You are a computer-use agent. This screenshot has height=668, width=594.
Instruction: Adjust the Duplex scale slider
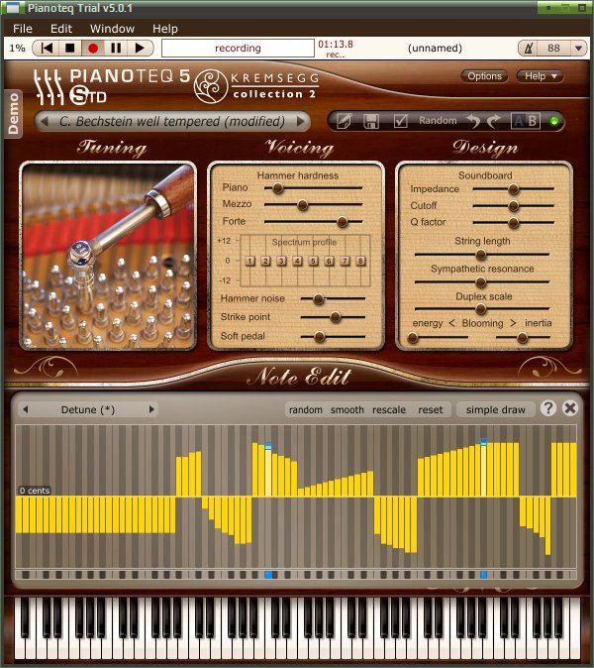point(481,309)
